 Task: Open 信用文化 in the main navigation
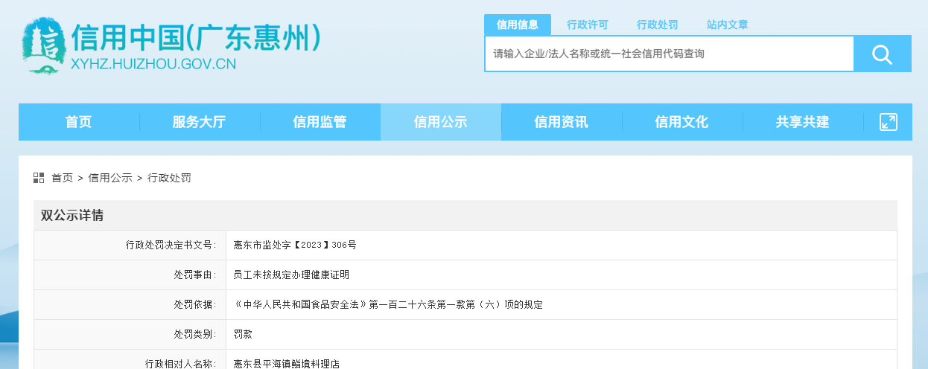[x=681, y=122]
